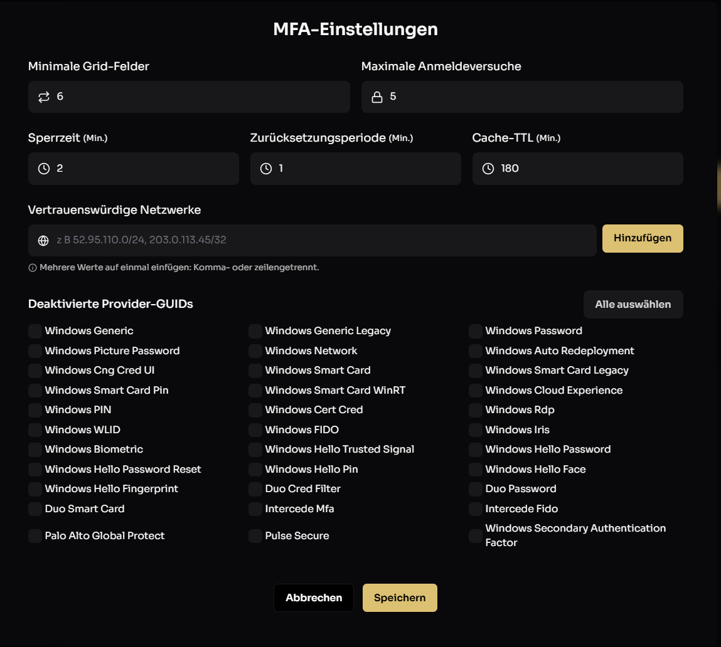This screenshot has width=721, height=647.
Task: Click the swap arrows icon in Minimale Grid-Felder
Action: [x=44, y=97]
